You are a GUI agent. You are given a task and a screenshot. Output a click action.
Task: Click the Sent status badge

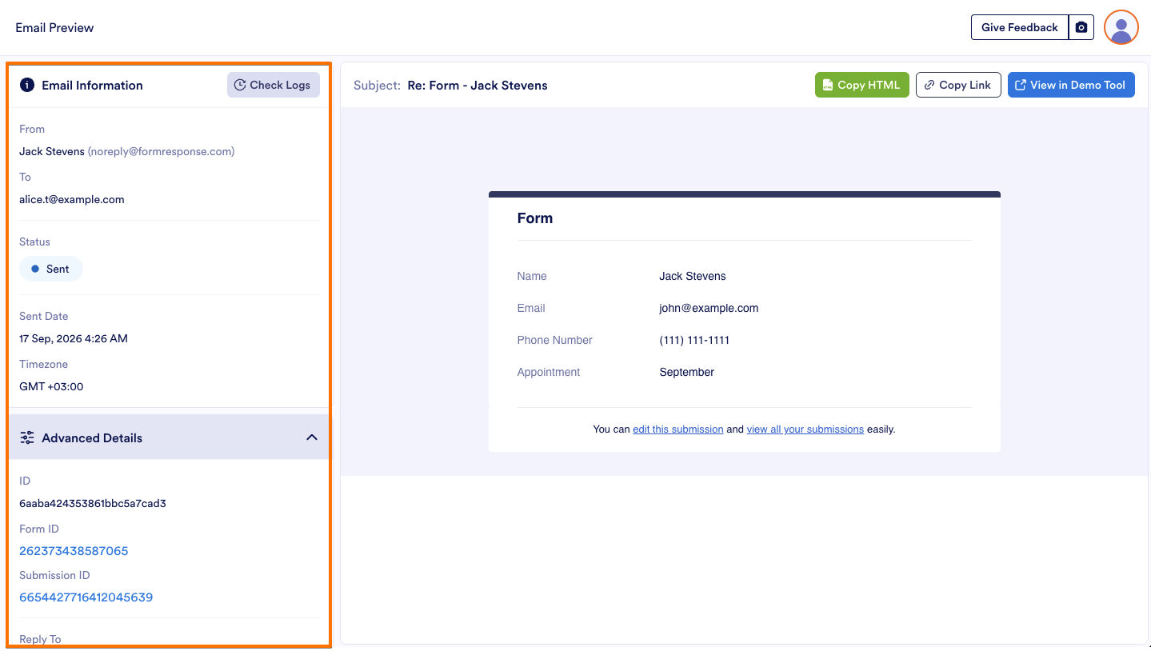[x=51, y=269]
